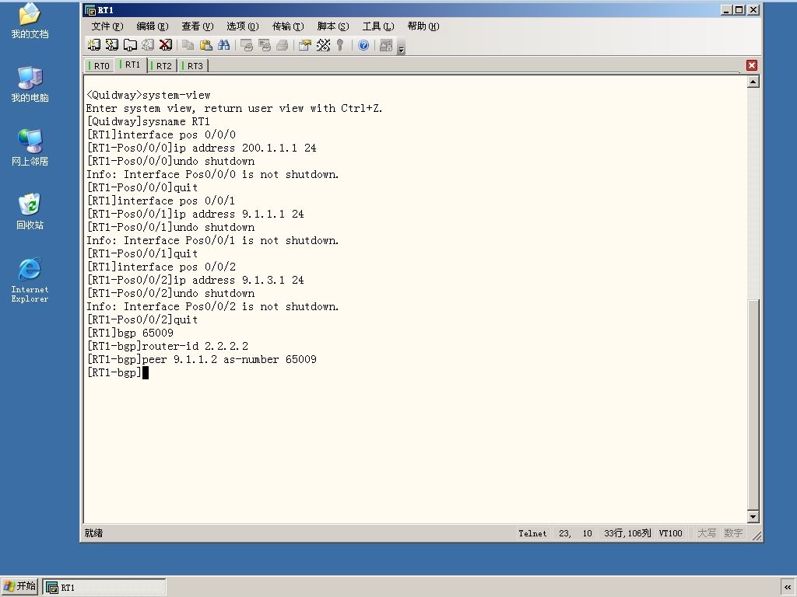
Task: Click the Print Selection toolbar icon
Action: [x=265, y=45]
